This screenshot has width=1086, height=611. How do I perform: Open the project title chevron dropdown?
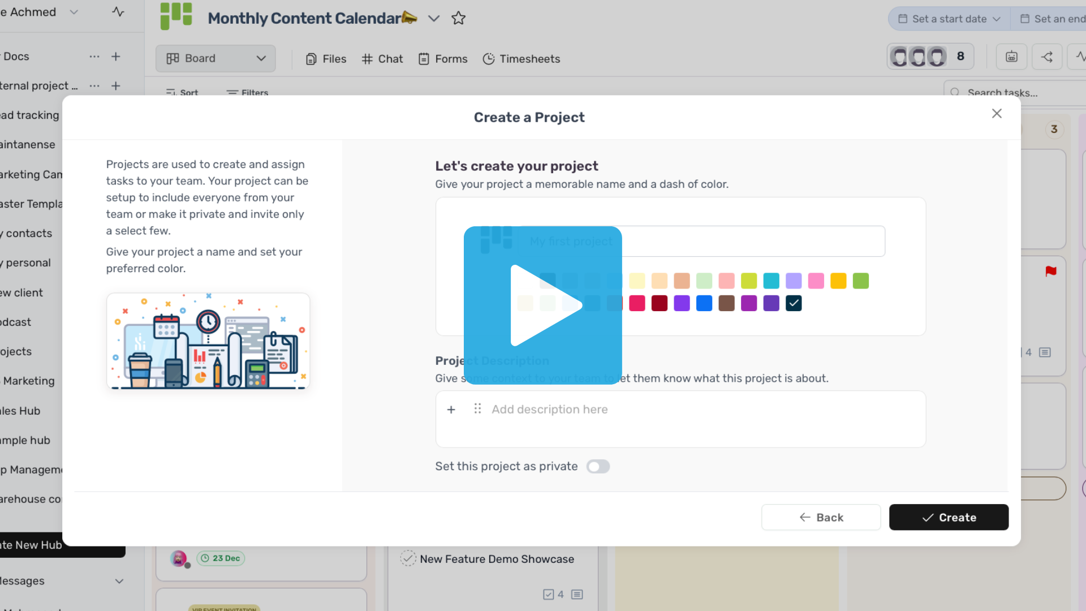pos(434,19)
